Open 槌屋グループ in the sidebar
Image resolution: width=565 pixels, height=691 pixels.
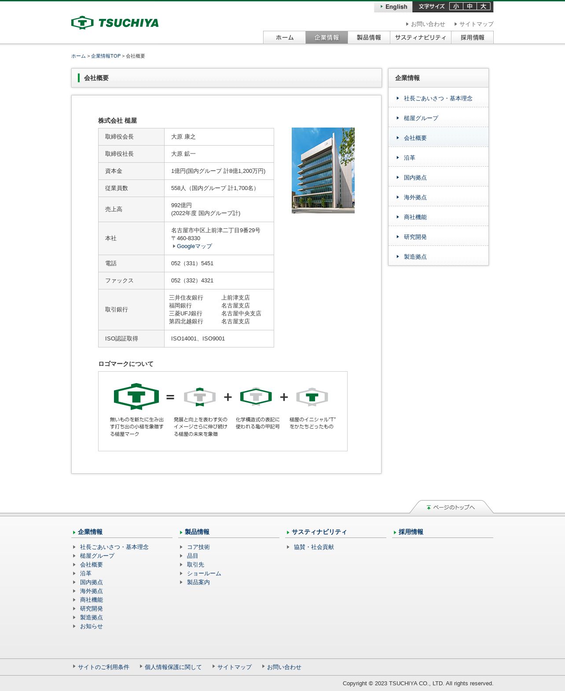click(x=438, y=118)
